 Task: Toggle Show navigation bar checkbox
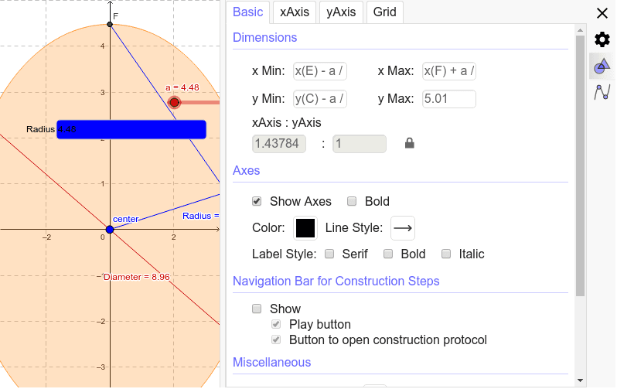click(x=257, y=309)
